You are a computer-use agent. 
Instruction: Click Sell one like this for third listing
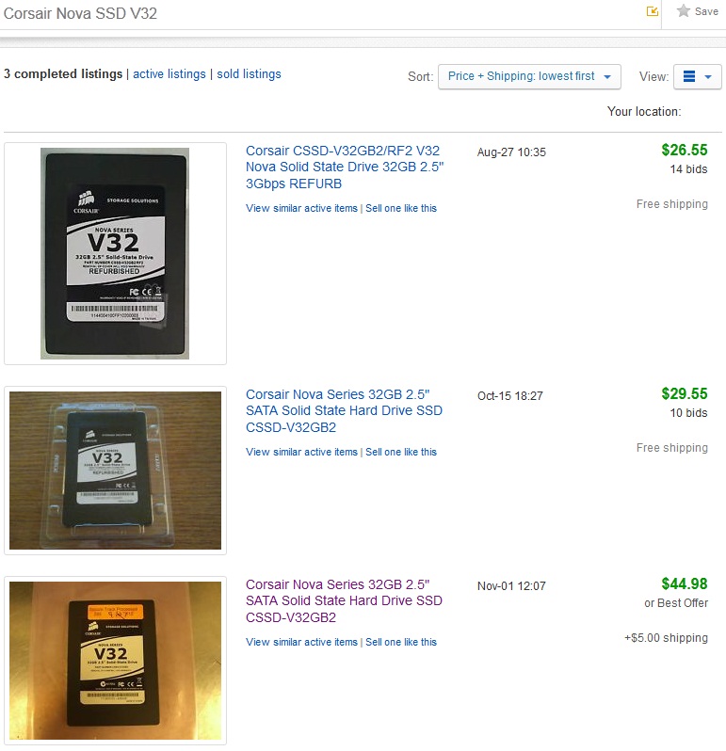coord(401,642)
